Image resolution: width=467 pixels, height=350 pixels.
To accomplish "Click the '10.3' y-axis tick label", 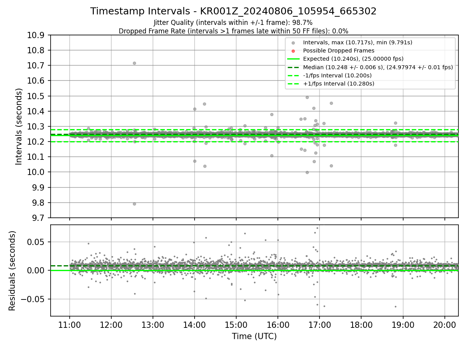I will [37, 126].
